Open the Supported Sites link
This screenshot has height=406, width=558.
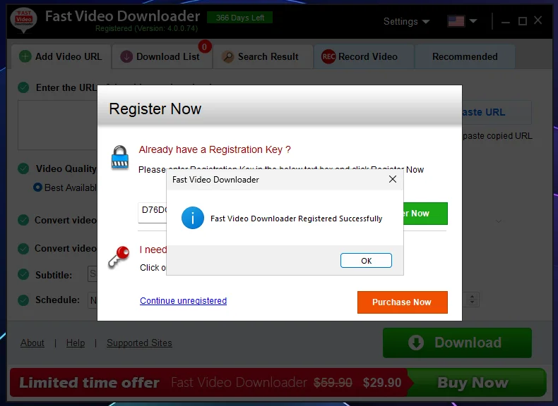pos(140,343)
